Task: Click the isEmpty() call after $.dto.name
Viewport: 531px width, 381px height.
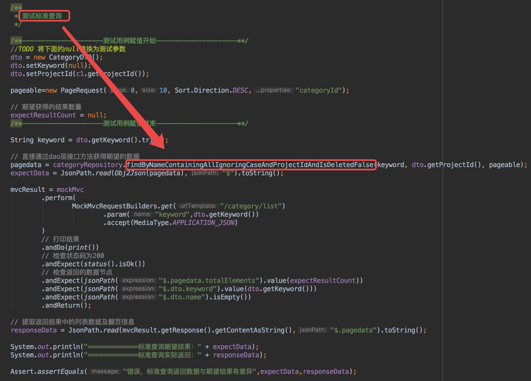Action: click(x=229, y=297)
